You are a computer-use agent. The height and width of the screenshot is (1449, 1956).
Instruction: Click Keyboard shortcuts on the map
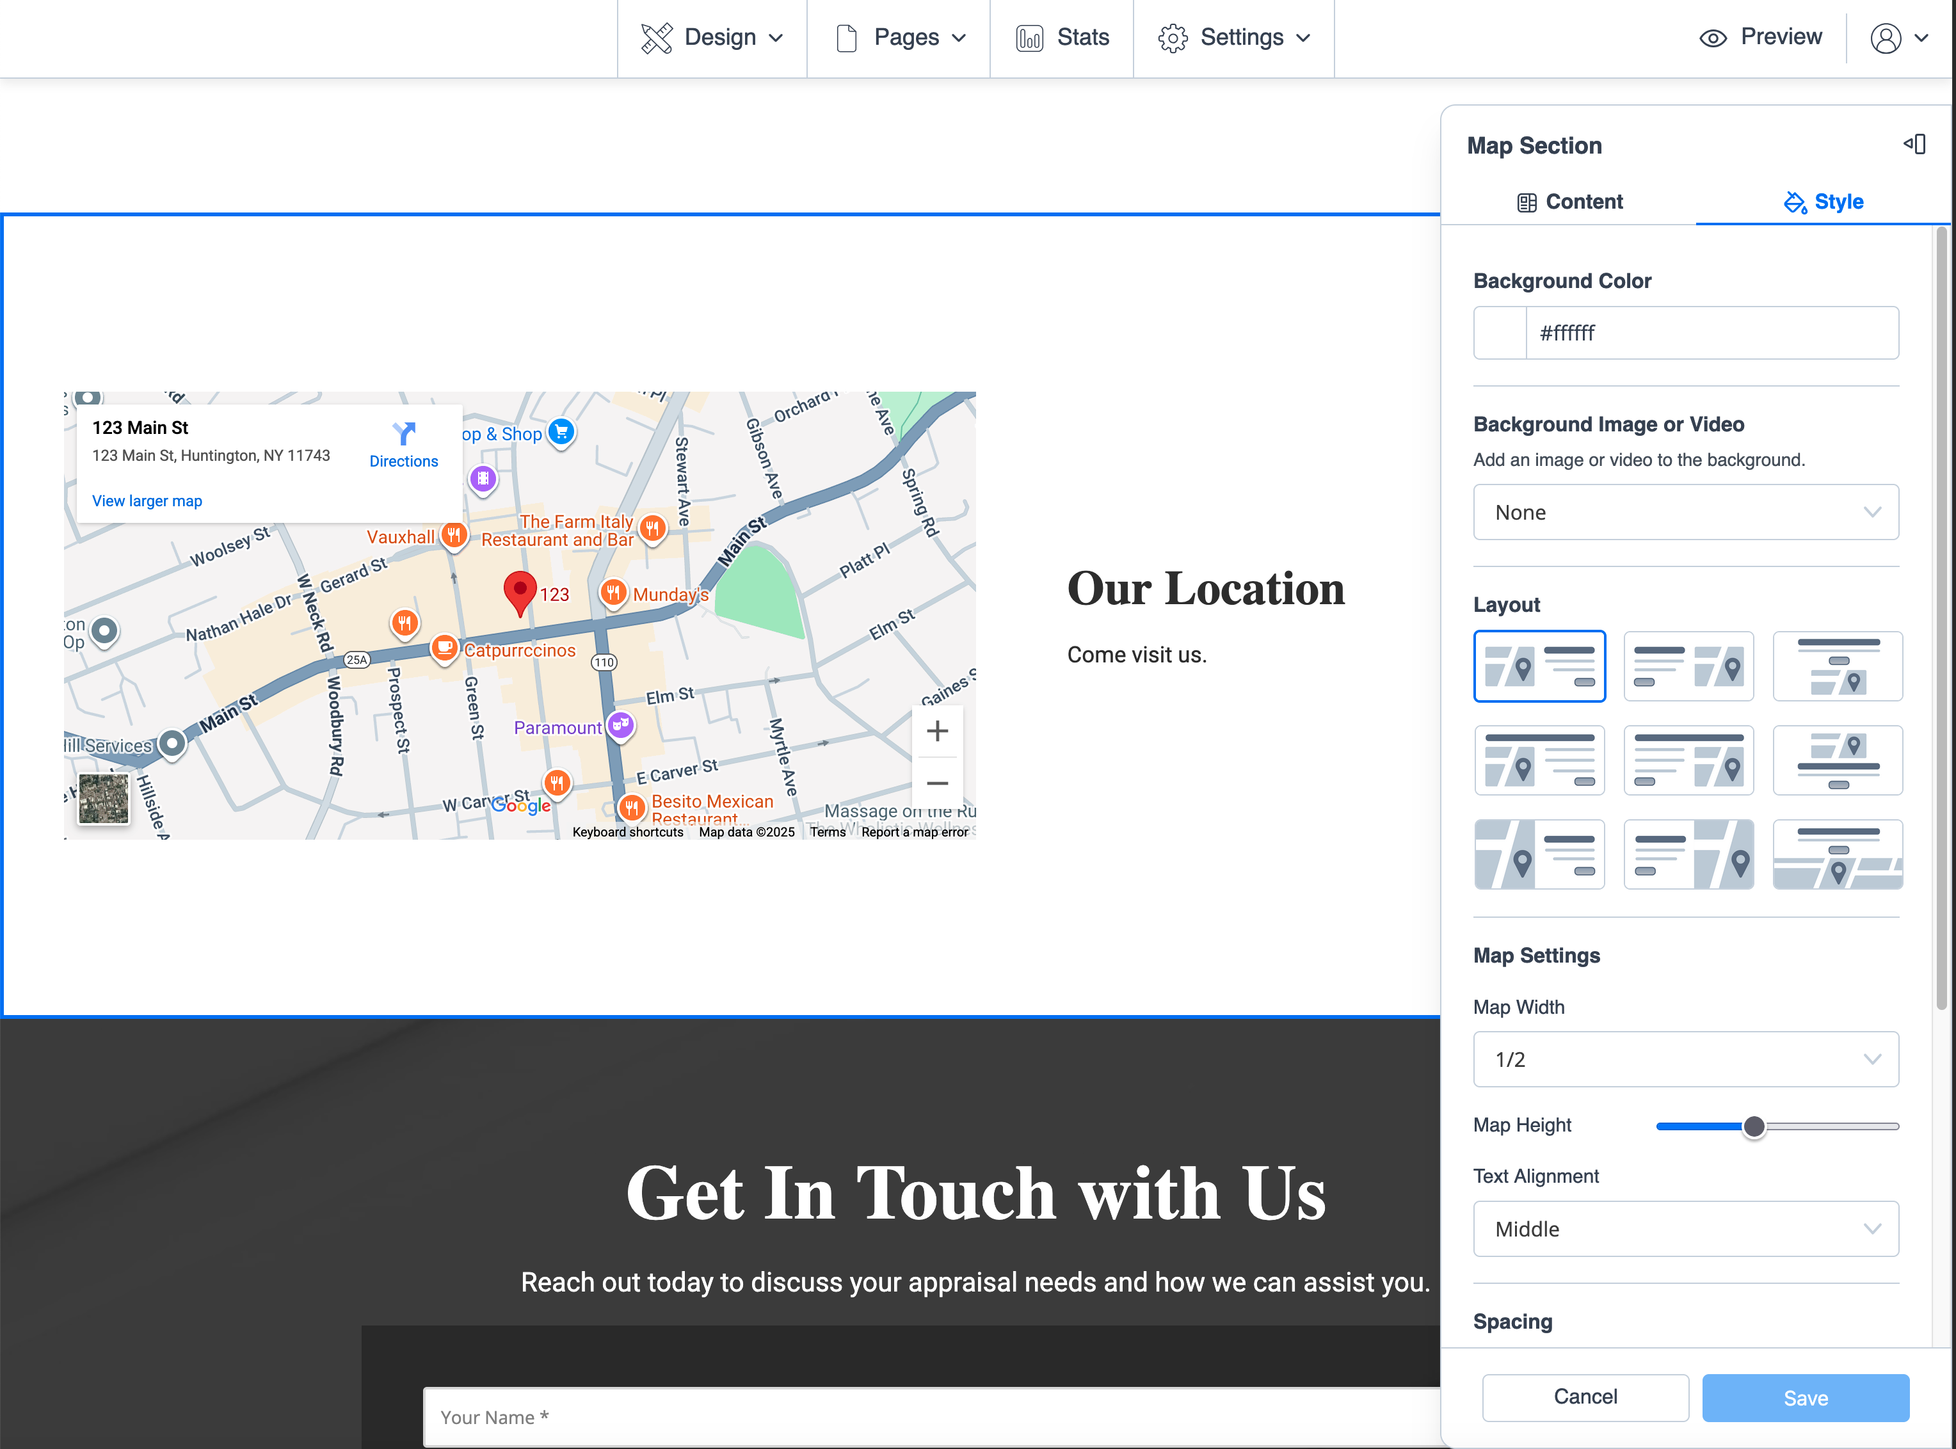pyautogui.click(x=627, y=833)
